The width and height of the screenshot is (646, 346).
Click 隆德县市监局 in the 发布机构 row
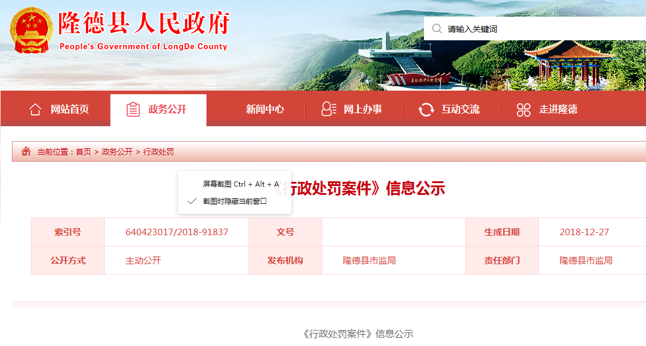369,261
